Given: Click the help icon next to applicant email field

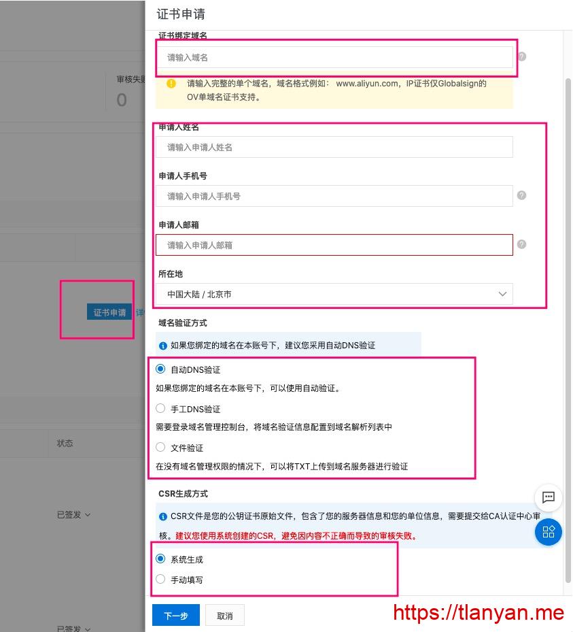Looking at the screenshot, I should pos(521,244).
